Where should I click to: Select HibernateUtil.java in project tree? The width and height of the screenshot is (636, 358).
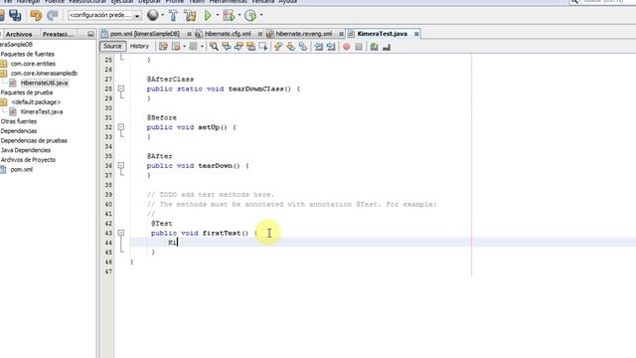[44, 83]
